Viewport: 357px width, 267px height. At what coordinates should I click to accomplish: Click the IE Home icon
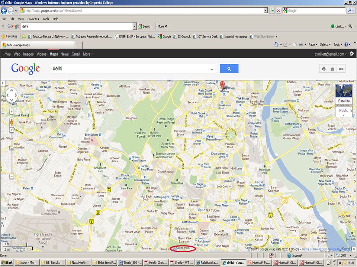276,44
